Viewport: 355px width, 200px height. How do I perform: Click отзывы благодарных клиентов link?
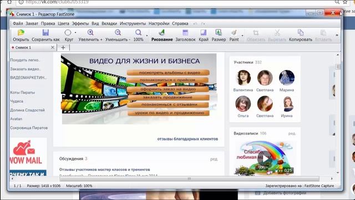pyautogui.click(x=187, y=139)
